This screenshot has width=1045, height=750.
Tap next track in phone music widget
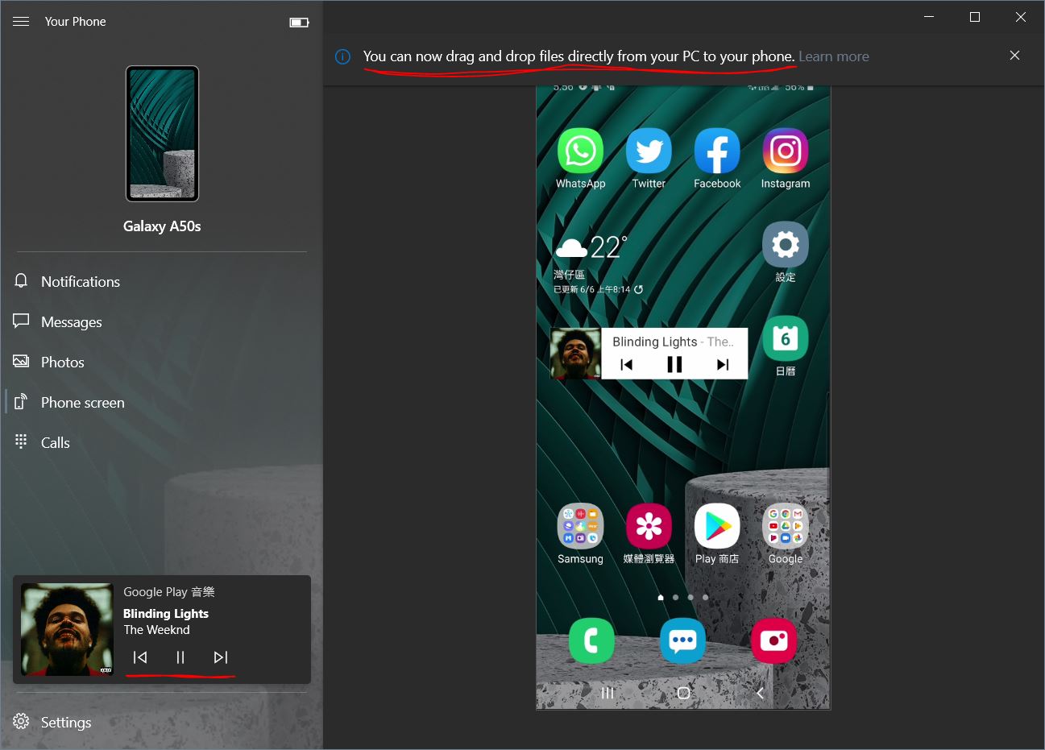(x=723, y=365)
